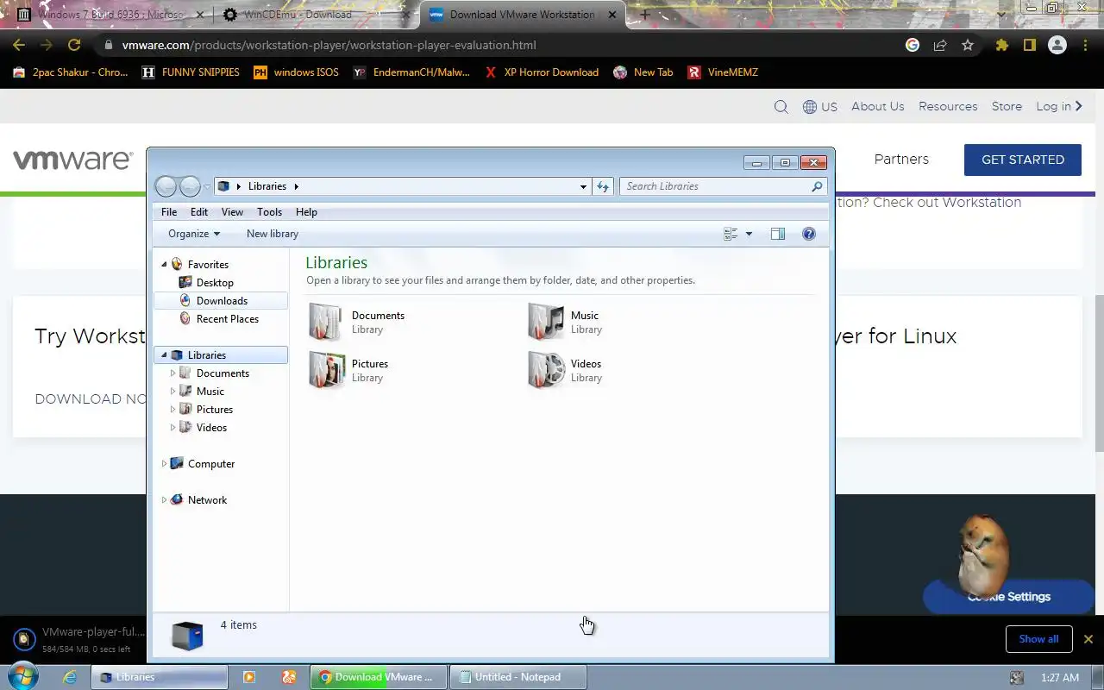Open the address bar history dropdown
The height and width of the screenshot is (690, 1104).
point(583,186)
